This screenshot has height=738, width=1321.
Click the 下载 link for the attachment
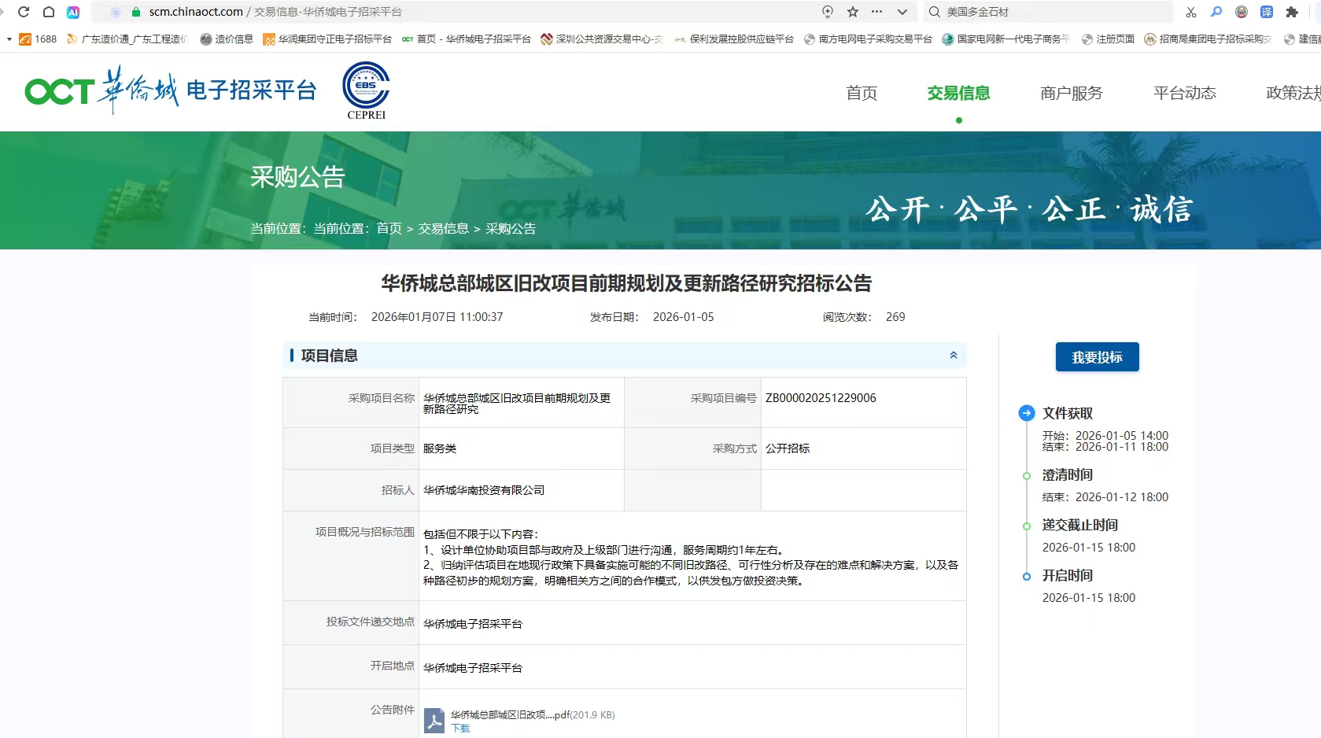[x=460, y=729]
